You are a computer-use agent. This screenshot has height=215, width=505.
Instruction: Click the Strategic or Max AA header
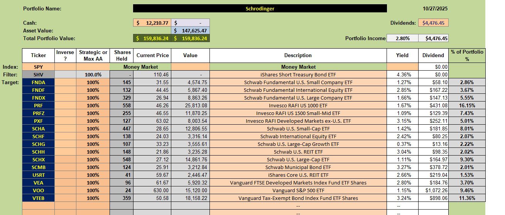(x=93, y=56)
